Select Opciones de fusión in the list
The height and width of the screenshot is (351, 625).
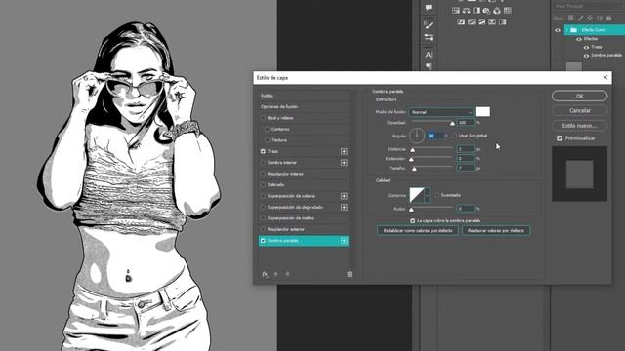304,106
